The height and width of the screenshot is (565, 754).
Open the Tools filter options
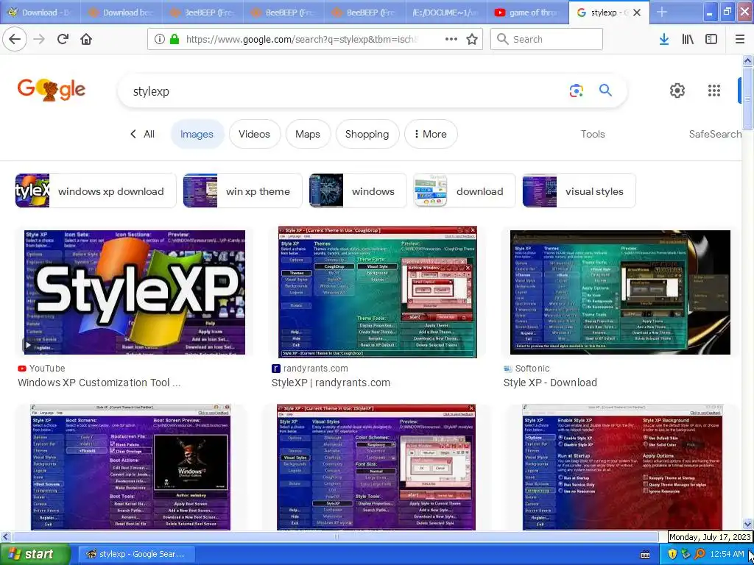pos(593,134)
